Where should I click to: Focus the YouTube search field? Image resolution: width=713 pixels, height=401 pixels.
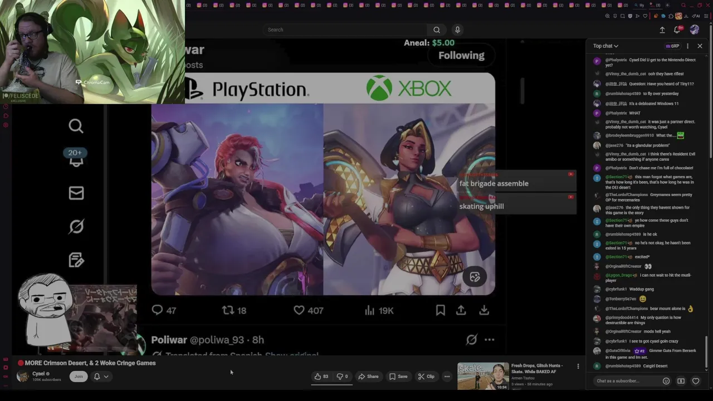(x=345, y=30)
